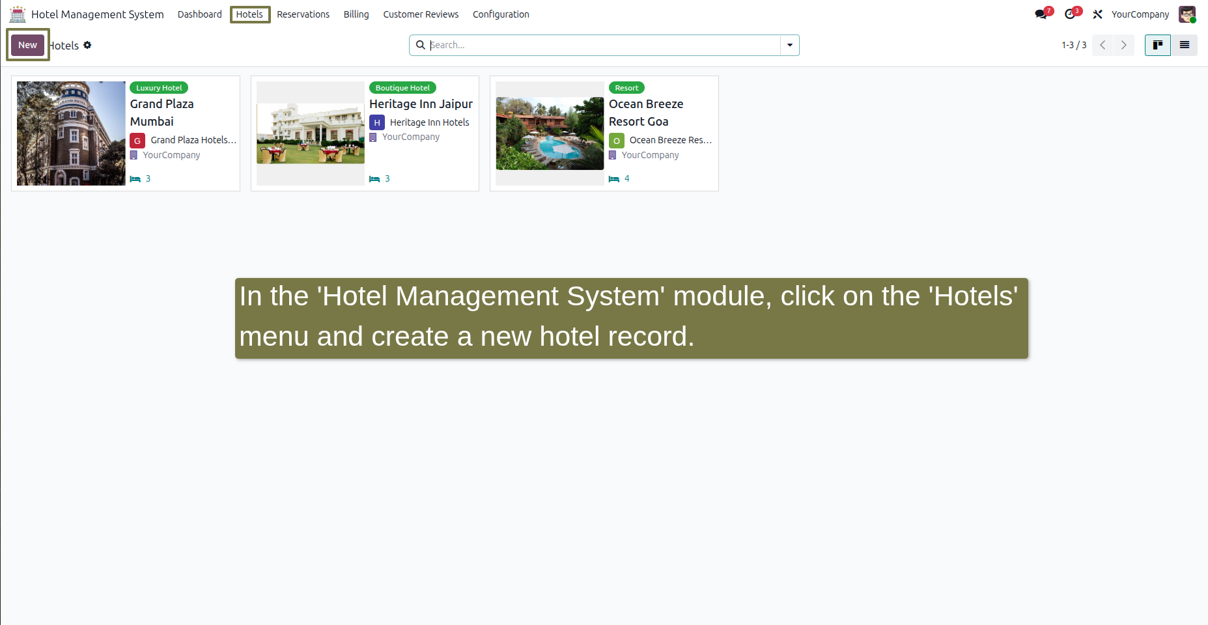1208x625 pixels.
Task: Click the bed icon on Heritage Inn Jaipur card
Action: (374, 179)
